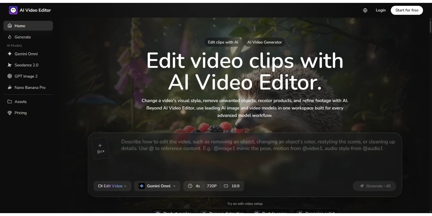Click the aspect ratio rectangle icon beside 16:9
The image size is (432, 216).
226,186
